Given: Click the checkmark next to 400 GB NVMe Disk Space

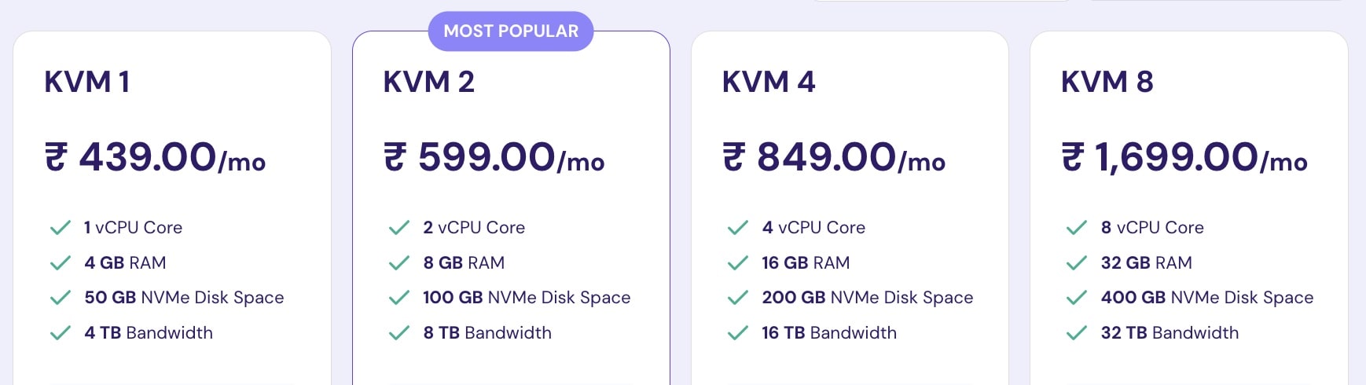Looking at the screenshot, I should click(x=1077, y=298).
